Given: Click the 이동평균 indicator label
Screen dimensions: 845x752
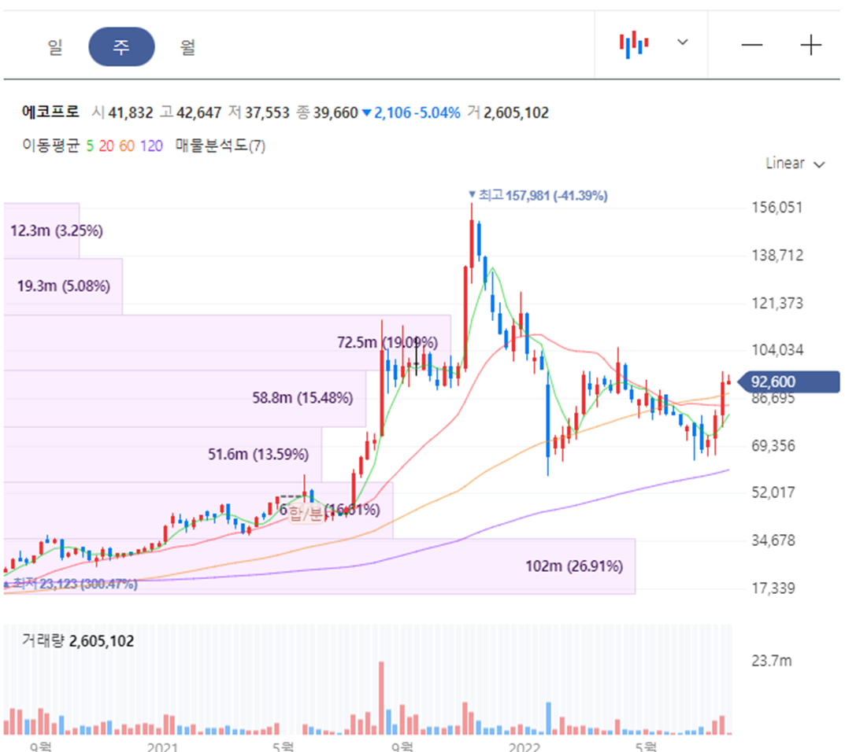Looking at the screenshot, I should point(50,146).
